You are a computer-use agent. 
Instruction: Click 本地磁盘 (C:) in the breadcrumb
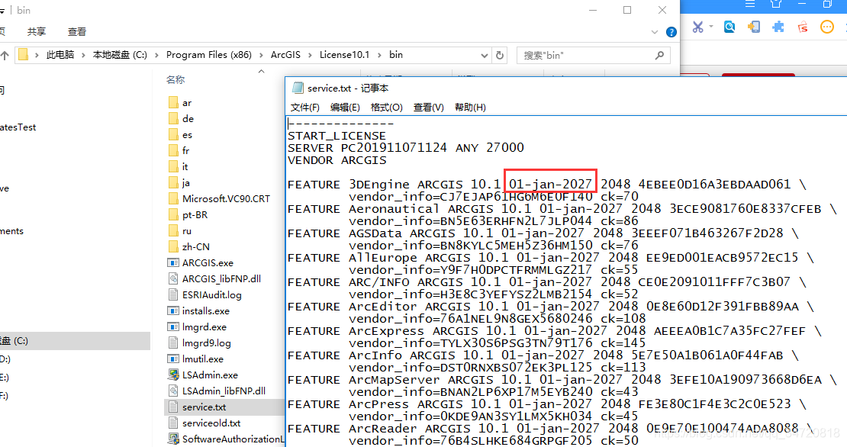pos(120,55)
